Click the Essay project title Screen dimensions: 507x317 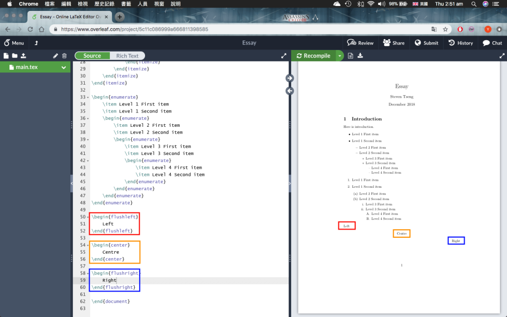[249, 43]
